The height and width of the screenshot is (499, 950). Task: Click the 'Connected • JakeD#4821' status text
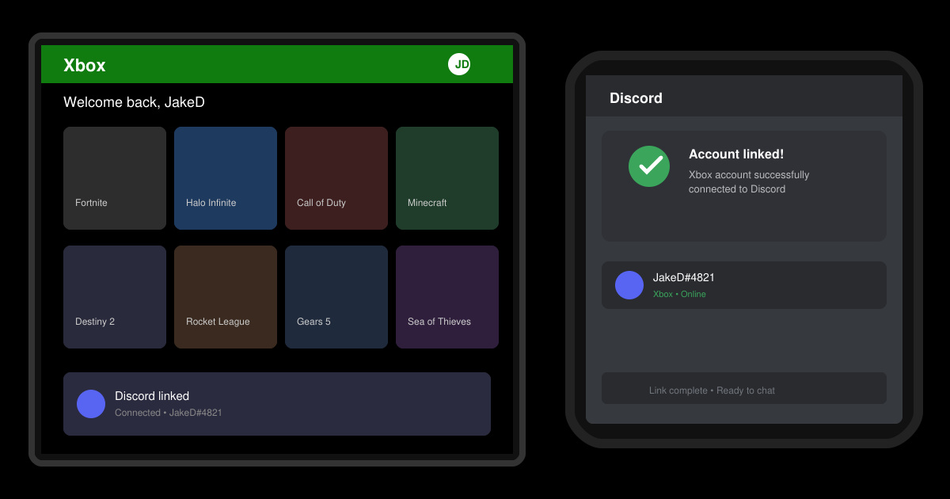point(169,413)
